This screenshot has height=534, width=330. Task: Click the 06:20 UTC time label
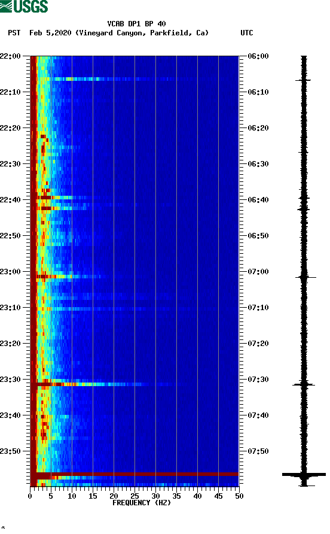coord(258,128)
